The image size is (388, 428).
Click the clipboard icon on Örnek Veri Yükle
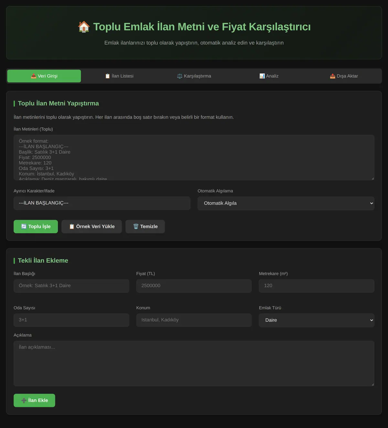72,226
